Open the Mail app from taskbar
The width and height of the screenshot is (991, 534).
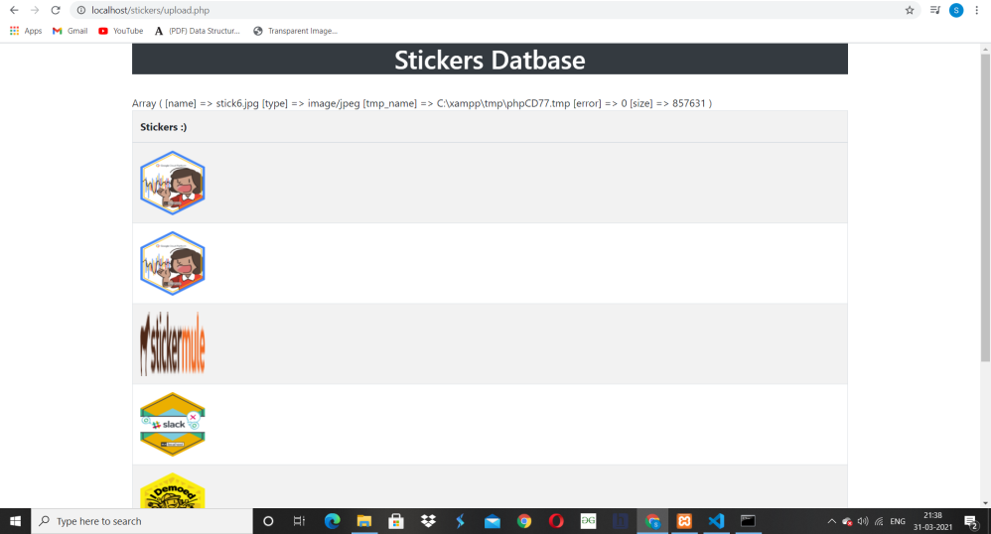pyautogui.click(x=493, y=521)
